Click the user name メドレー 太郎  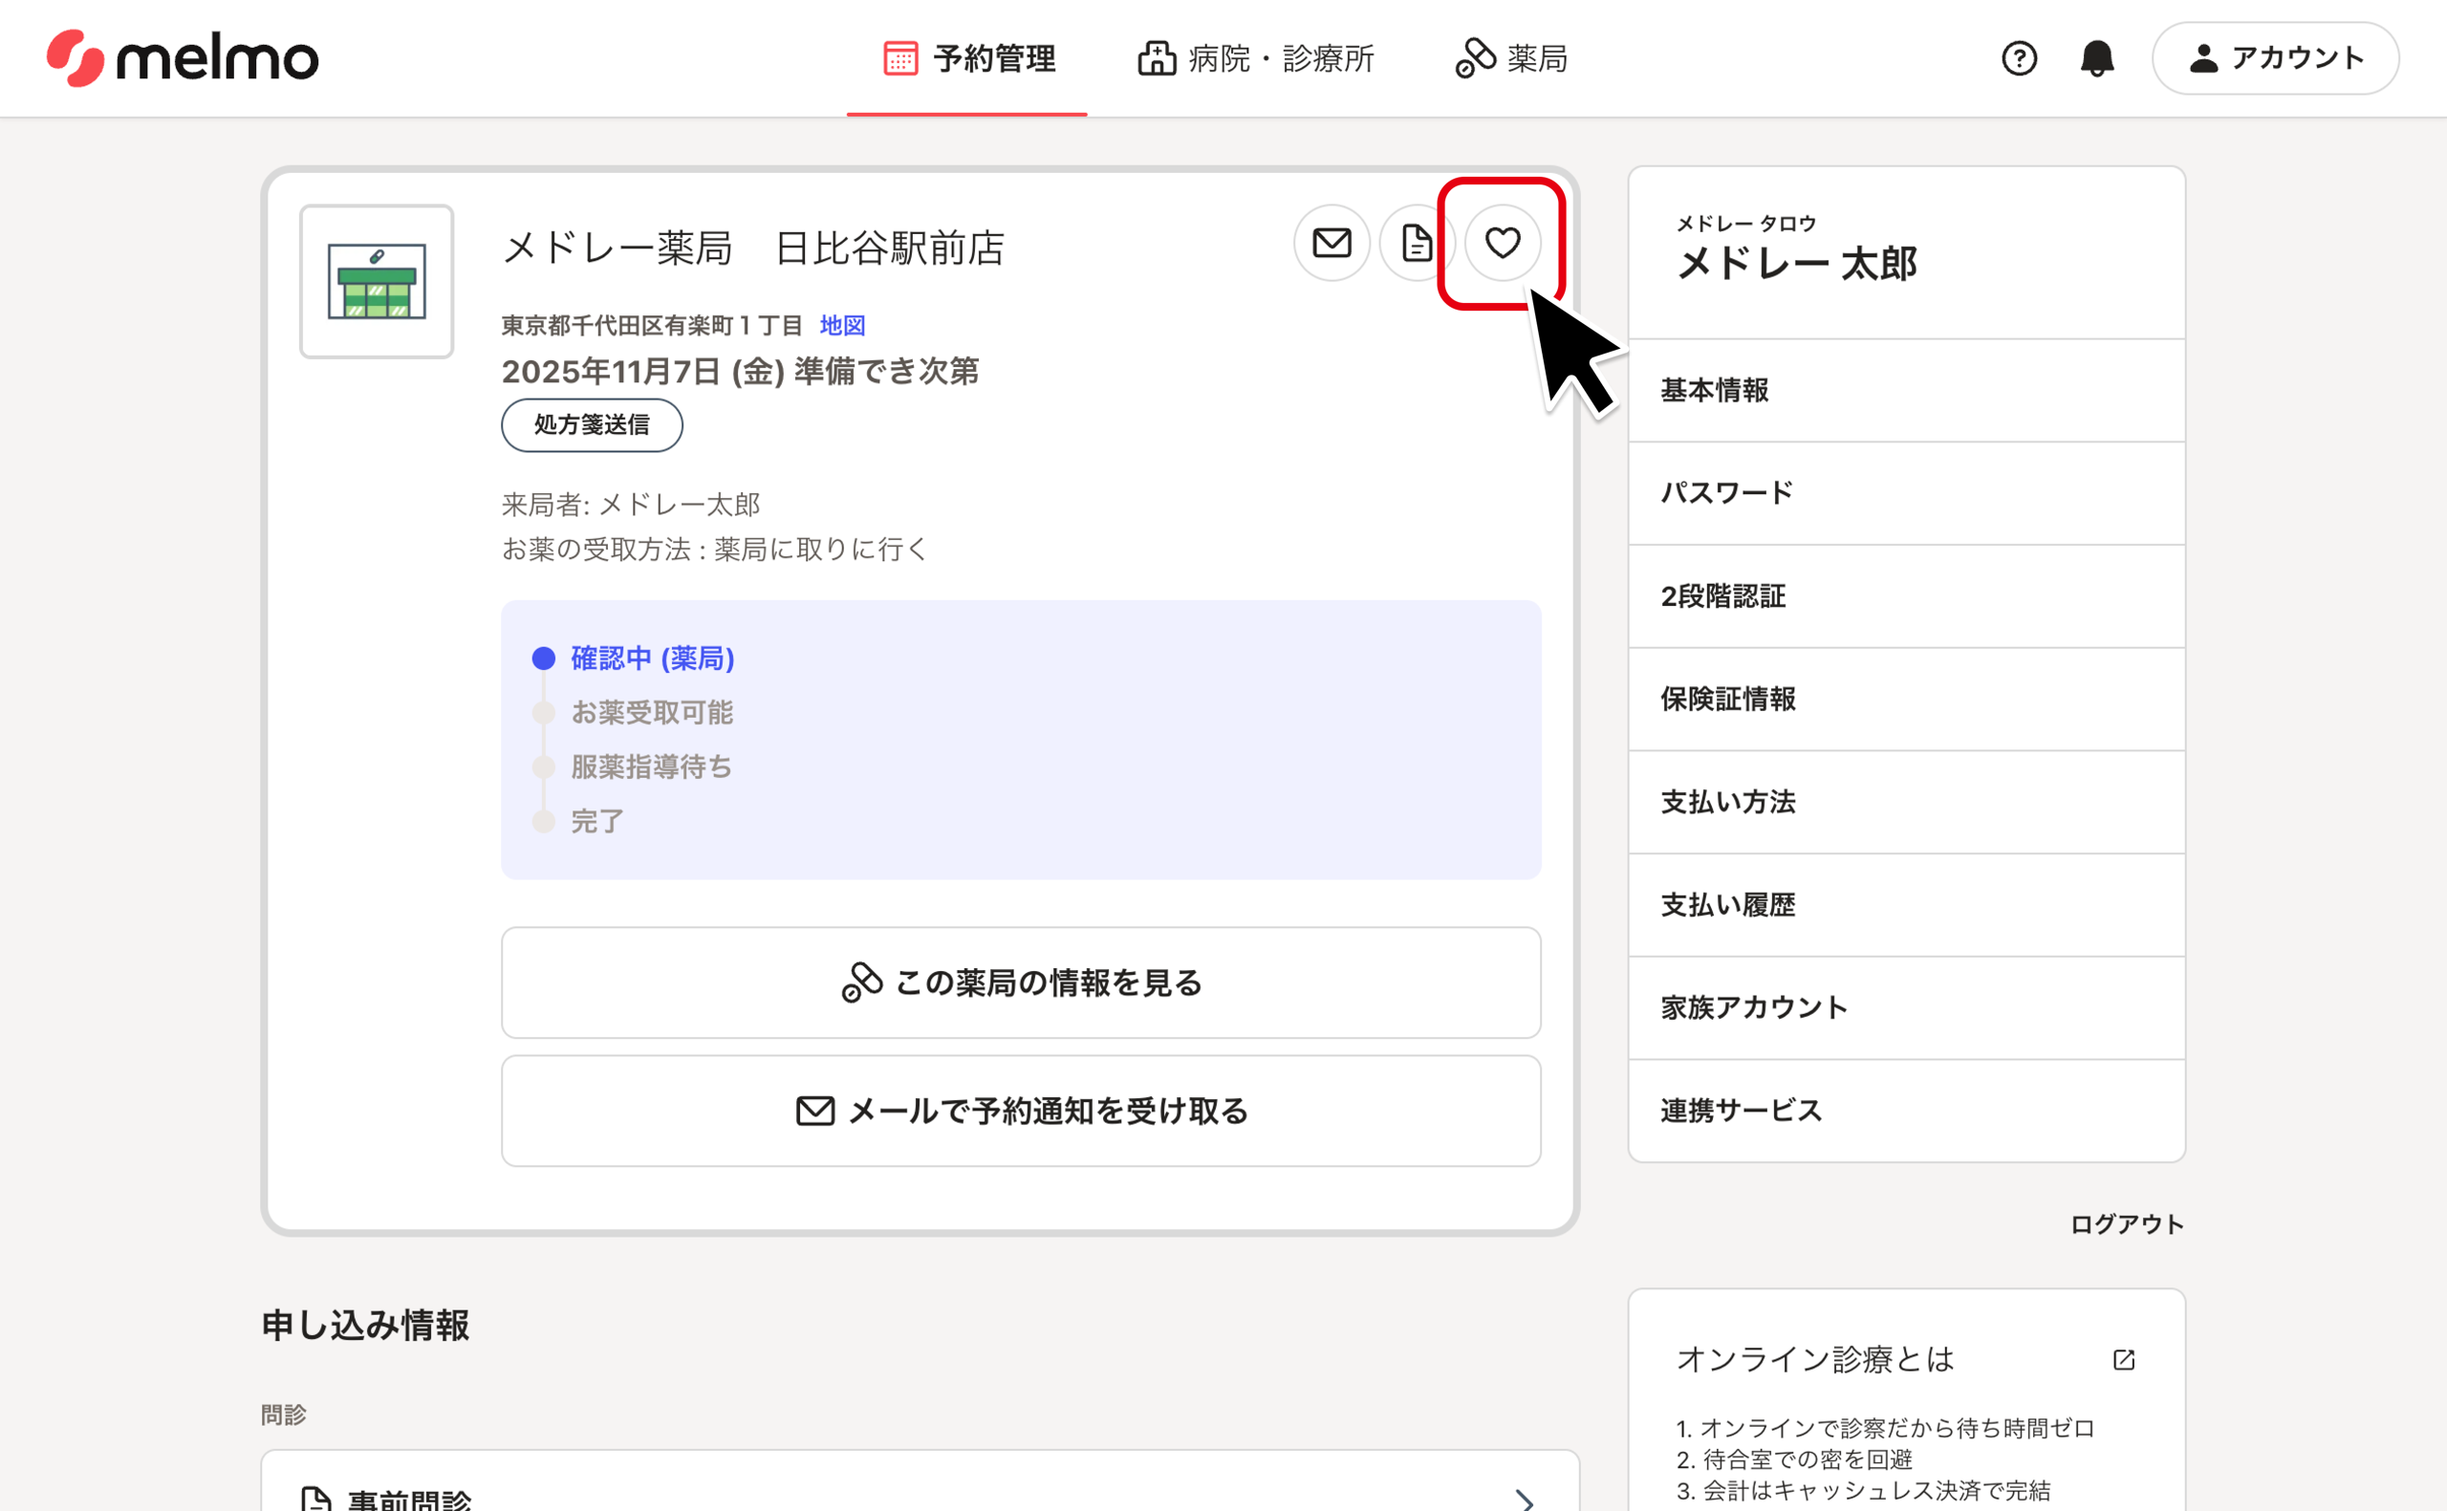[x=1796, y=264]
